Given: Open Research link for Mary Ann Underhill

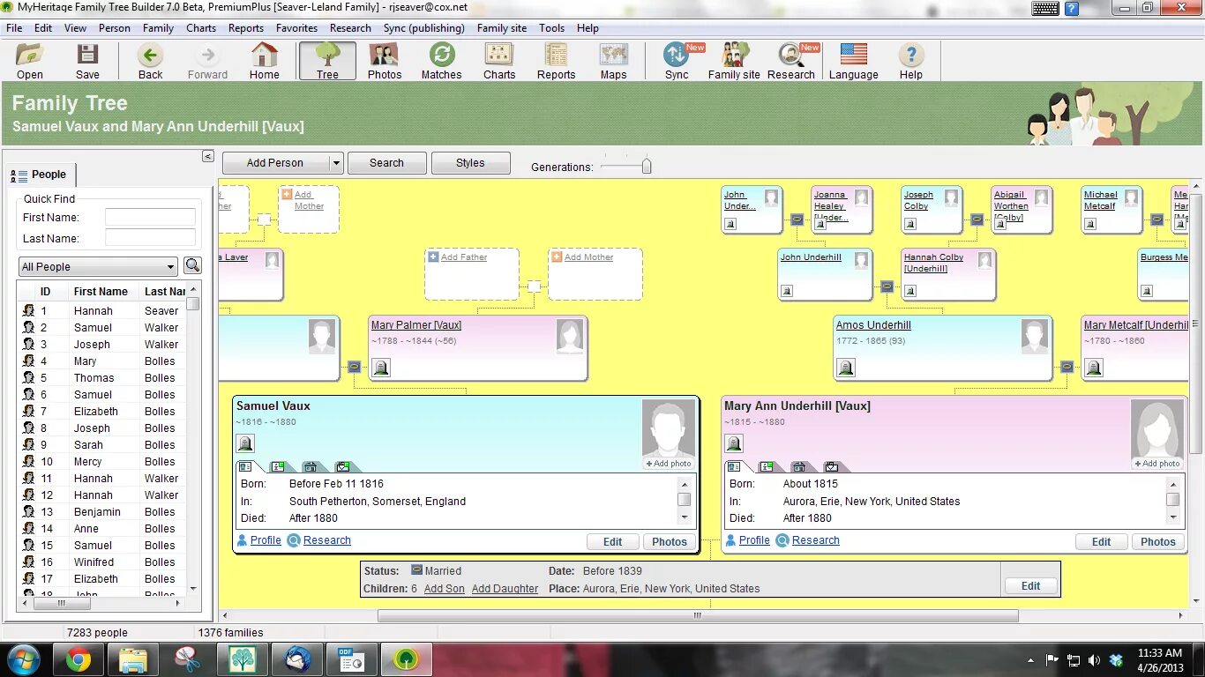Looking at the screenshot, I should click(815, 540).
